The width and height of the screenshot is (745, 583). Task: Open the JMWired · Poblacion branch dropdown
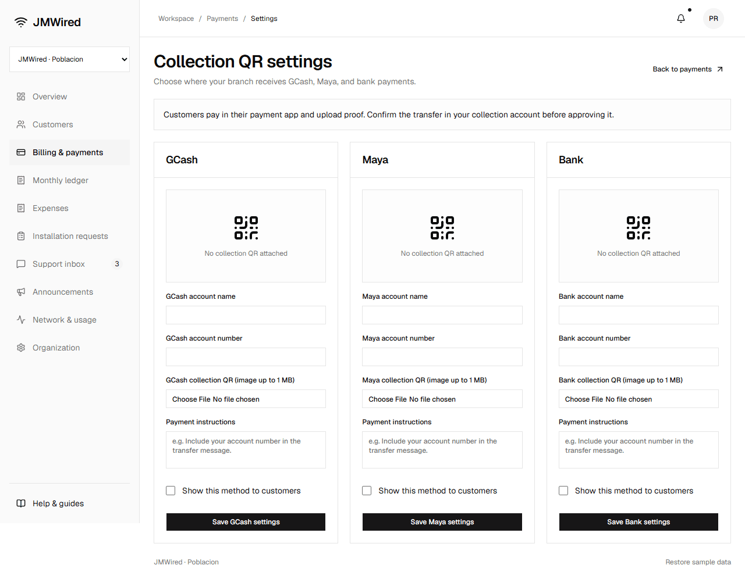click(x=69, y=59)
